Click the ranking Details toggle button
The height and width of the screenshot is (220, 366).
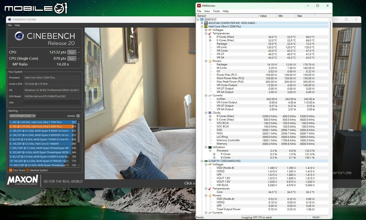[78, 116]
